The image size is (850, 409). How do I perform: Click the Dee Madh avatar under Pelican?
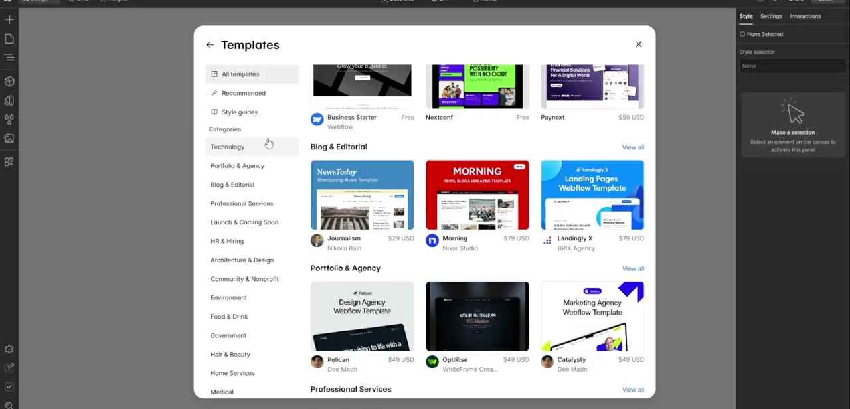tap(317, 362)
